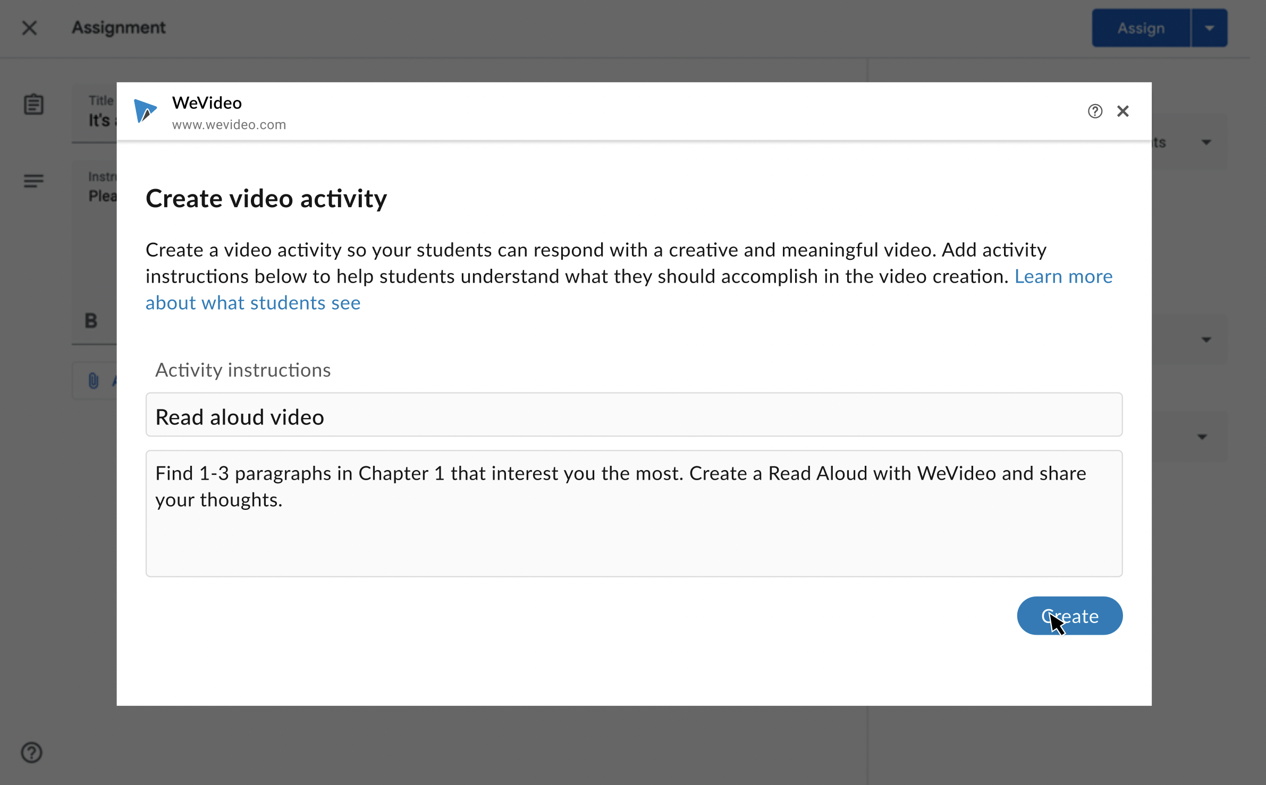Click the WeVideo logo icon
The width and height of the screenshot is (1266, 785).
(x=145, y=110)
